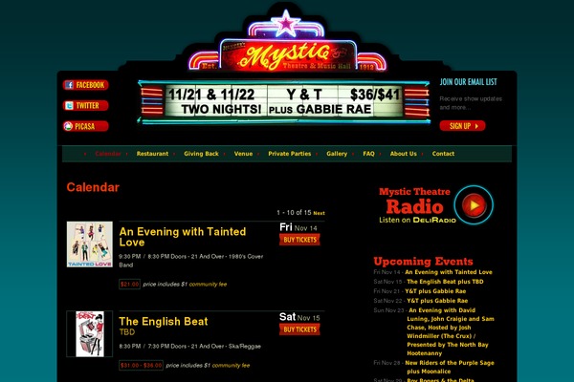Click the $31.00 - $36.00 price tag

click(141, 365)
